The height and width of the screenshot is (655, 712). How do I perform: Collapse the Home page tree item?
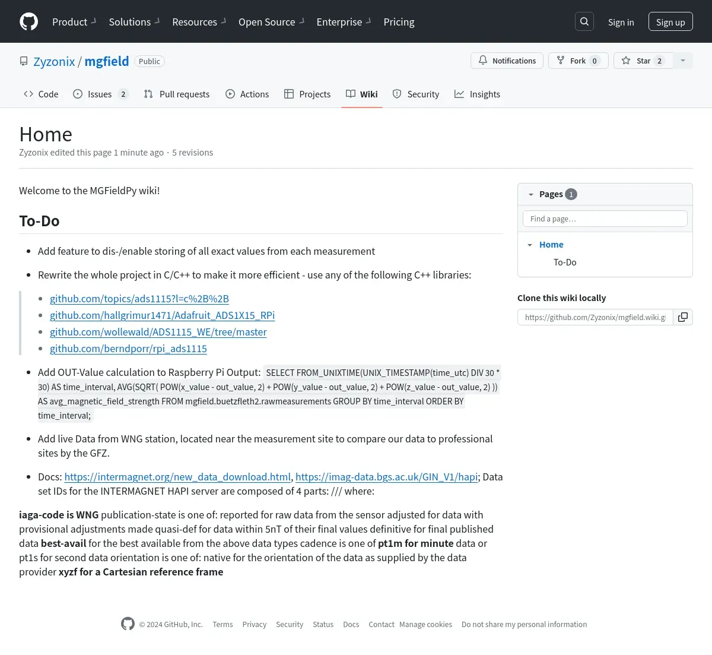coord(530,245)
